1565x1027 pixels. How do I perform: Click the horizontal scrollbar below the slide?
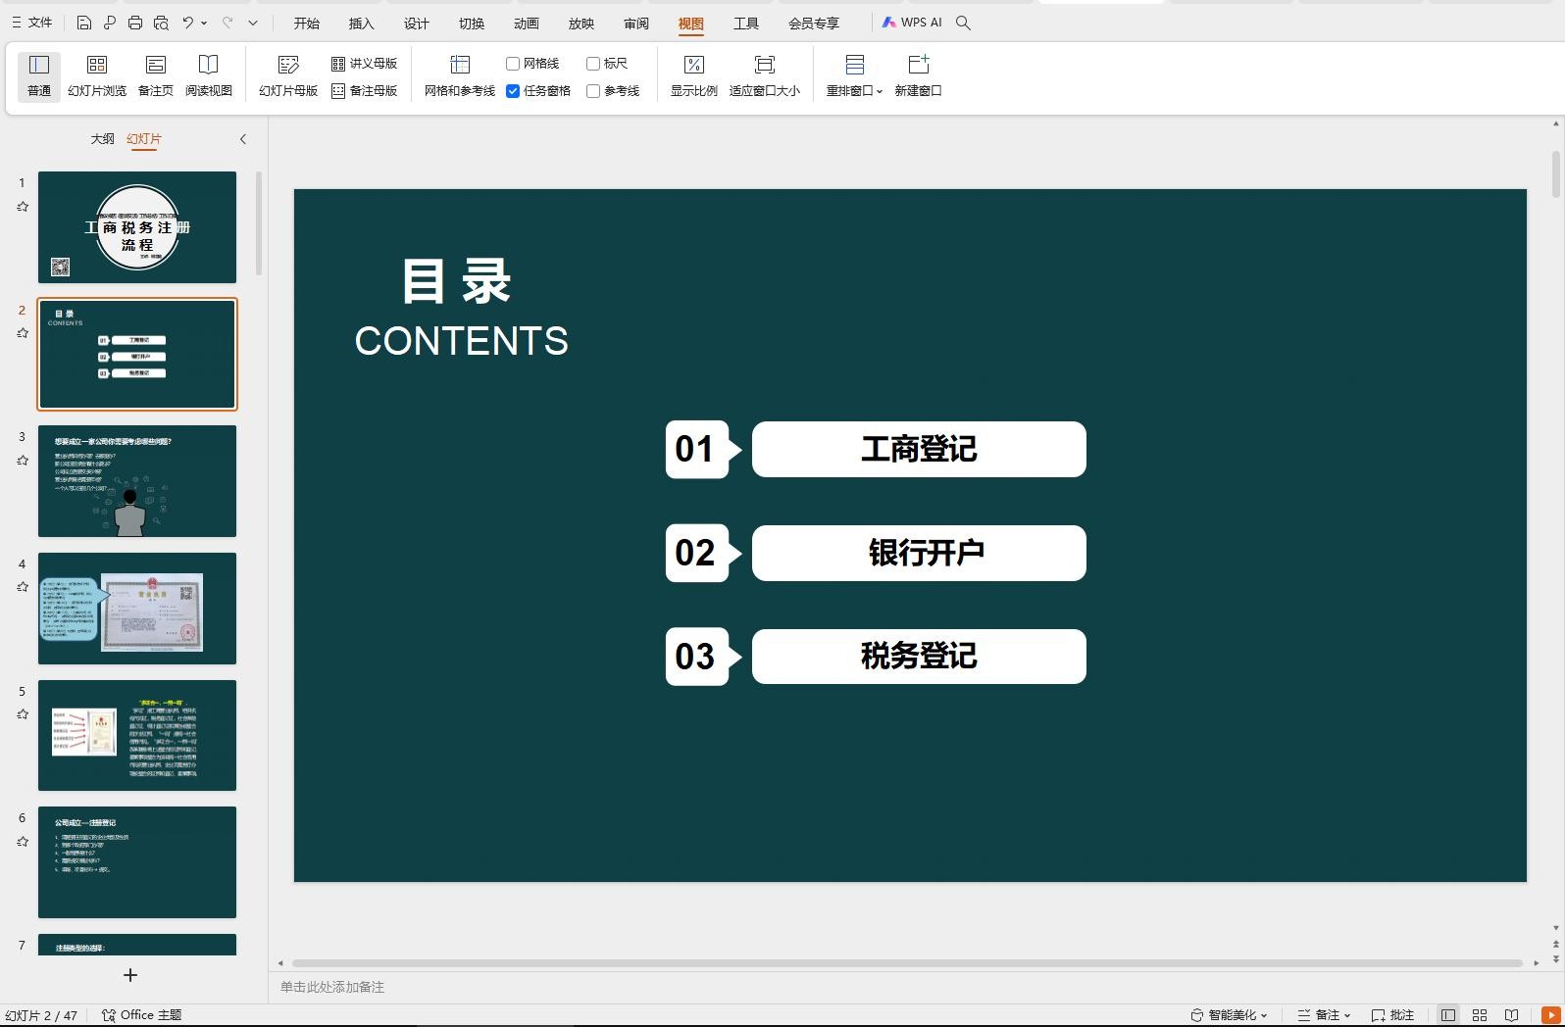[x=906, y=963]
